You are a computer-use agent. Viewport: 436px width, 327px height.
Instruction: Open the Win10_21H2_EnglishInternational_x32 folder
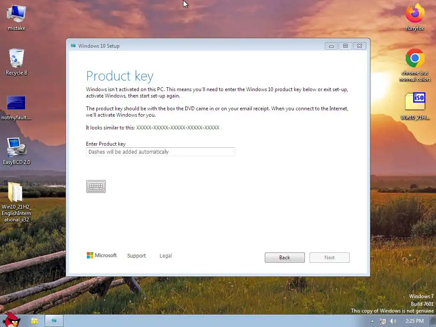(16, 202)
